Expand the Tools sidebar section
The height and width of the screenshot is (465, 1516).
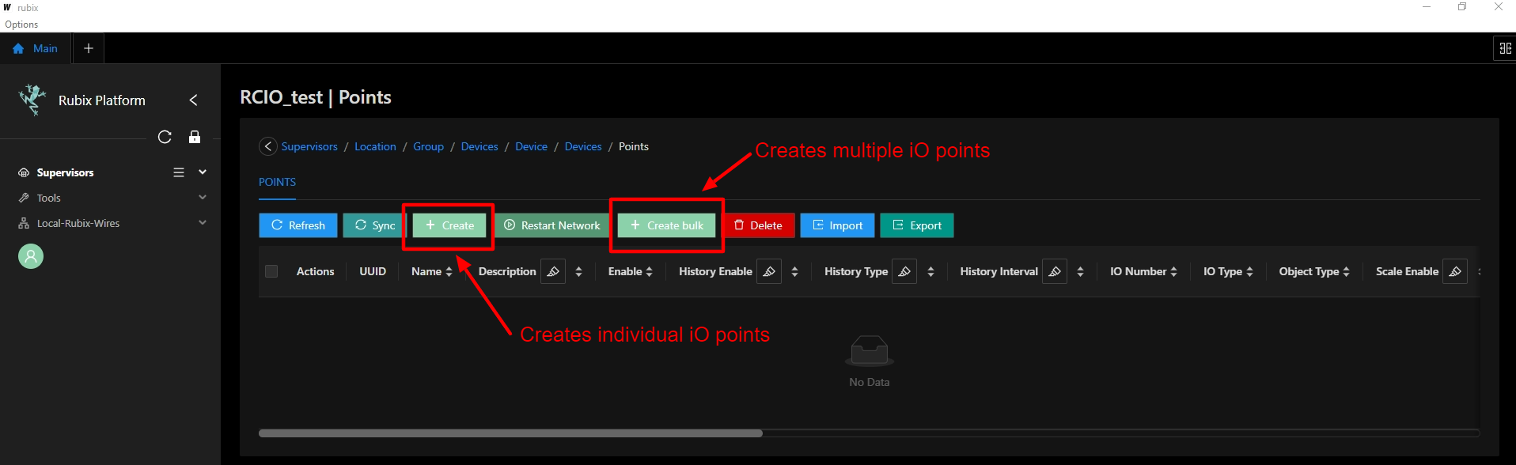(203, 198)
